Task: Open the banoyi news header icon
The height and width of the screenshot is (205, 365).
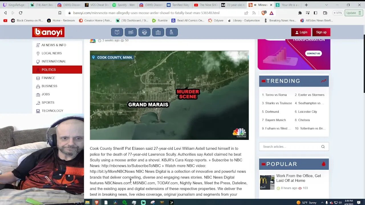Action: tap(117, 32)
